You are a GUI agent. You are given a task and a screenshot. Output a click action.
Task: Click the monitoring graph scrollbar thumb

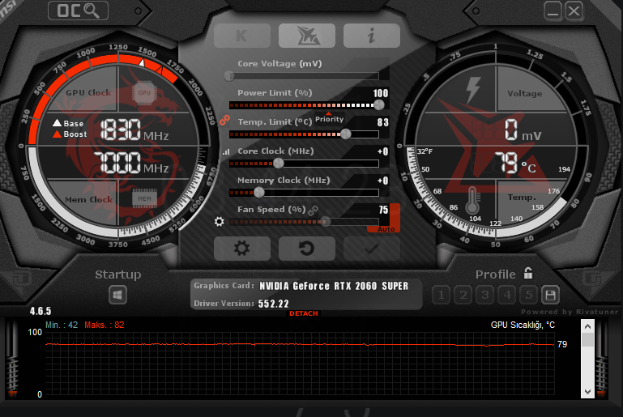tap(587, 339)
